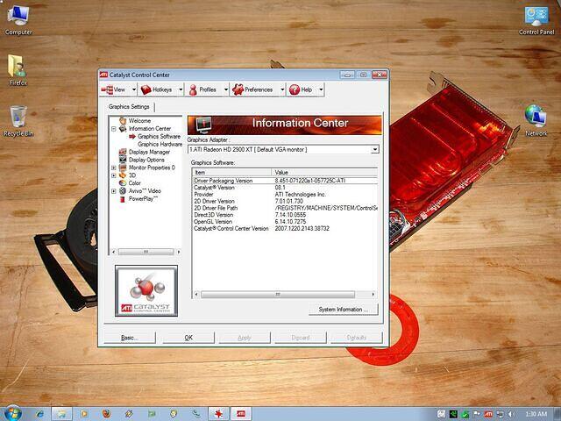Expand the dropdown arrow beside View

coord(134,89)
